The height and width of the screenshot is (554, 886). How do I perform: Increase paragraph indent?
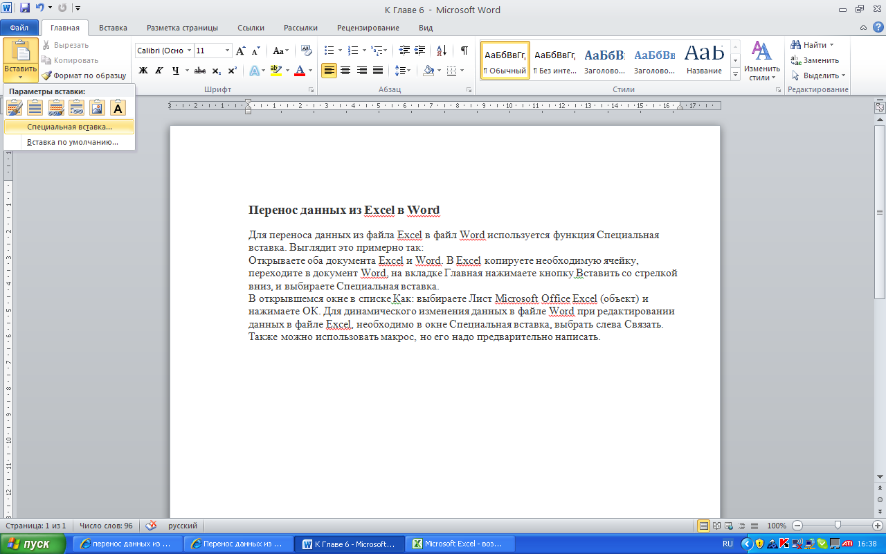pyautogui.click(x=421, y=51)
